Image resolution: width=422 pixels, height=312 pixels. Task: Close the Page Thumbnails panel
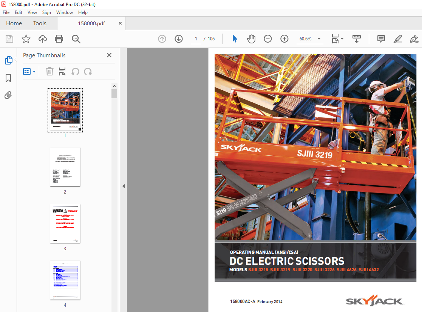click(x=109, y=55)
